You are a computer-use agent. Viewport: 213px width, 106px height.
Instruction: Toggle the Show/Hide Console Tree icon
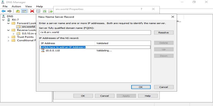tap(24, 11)
